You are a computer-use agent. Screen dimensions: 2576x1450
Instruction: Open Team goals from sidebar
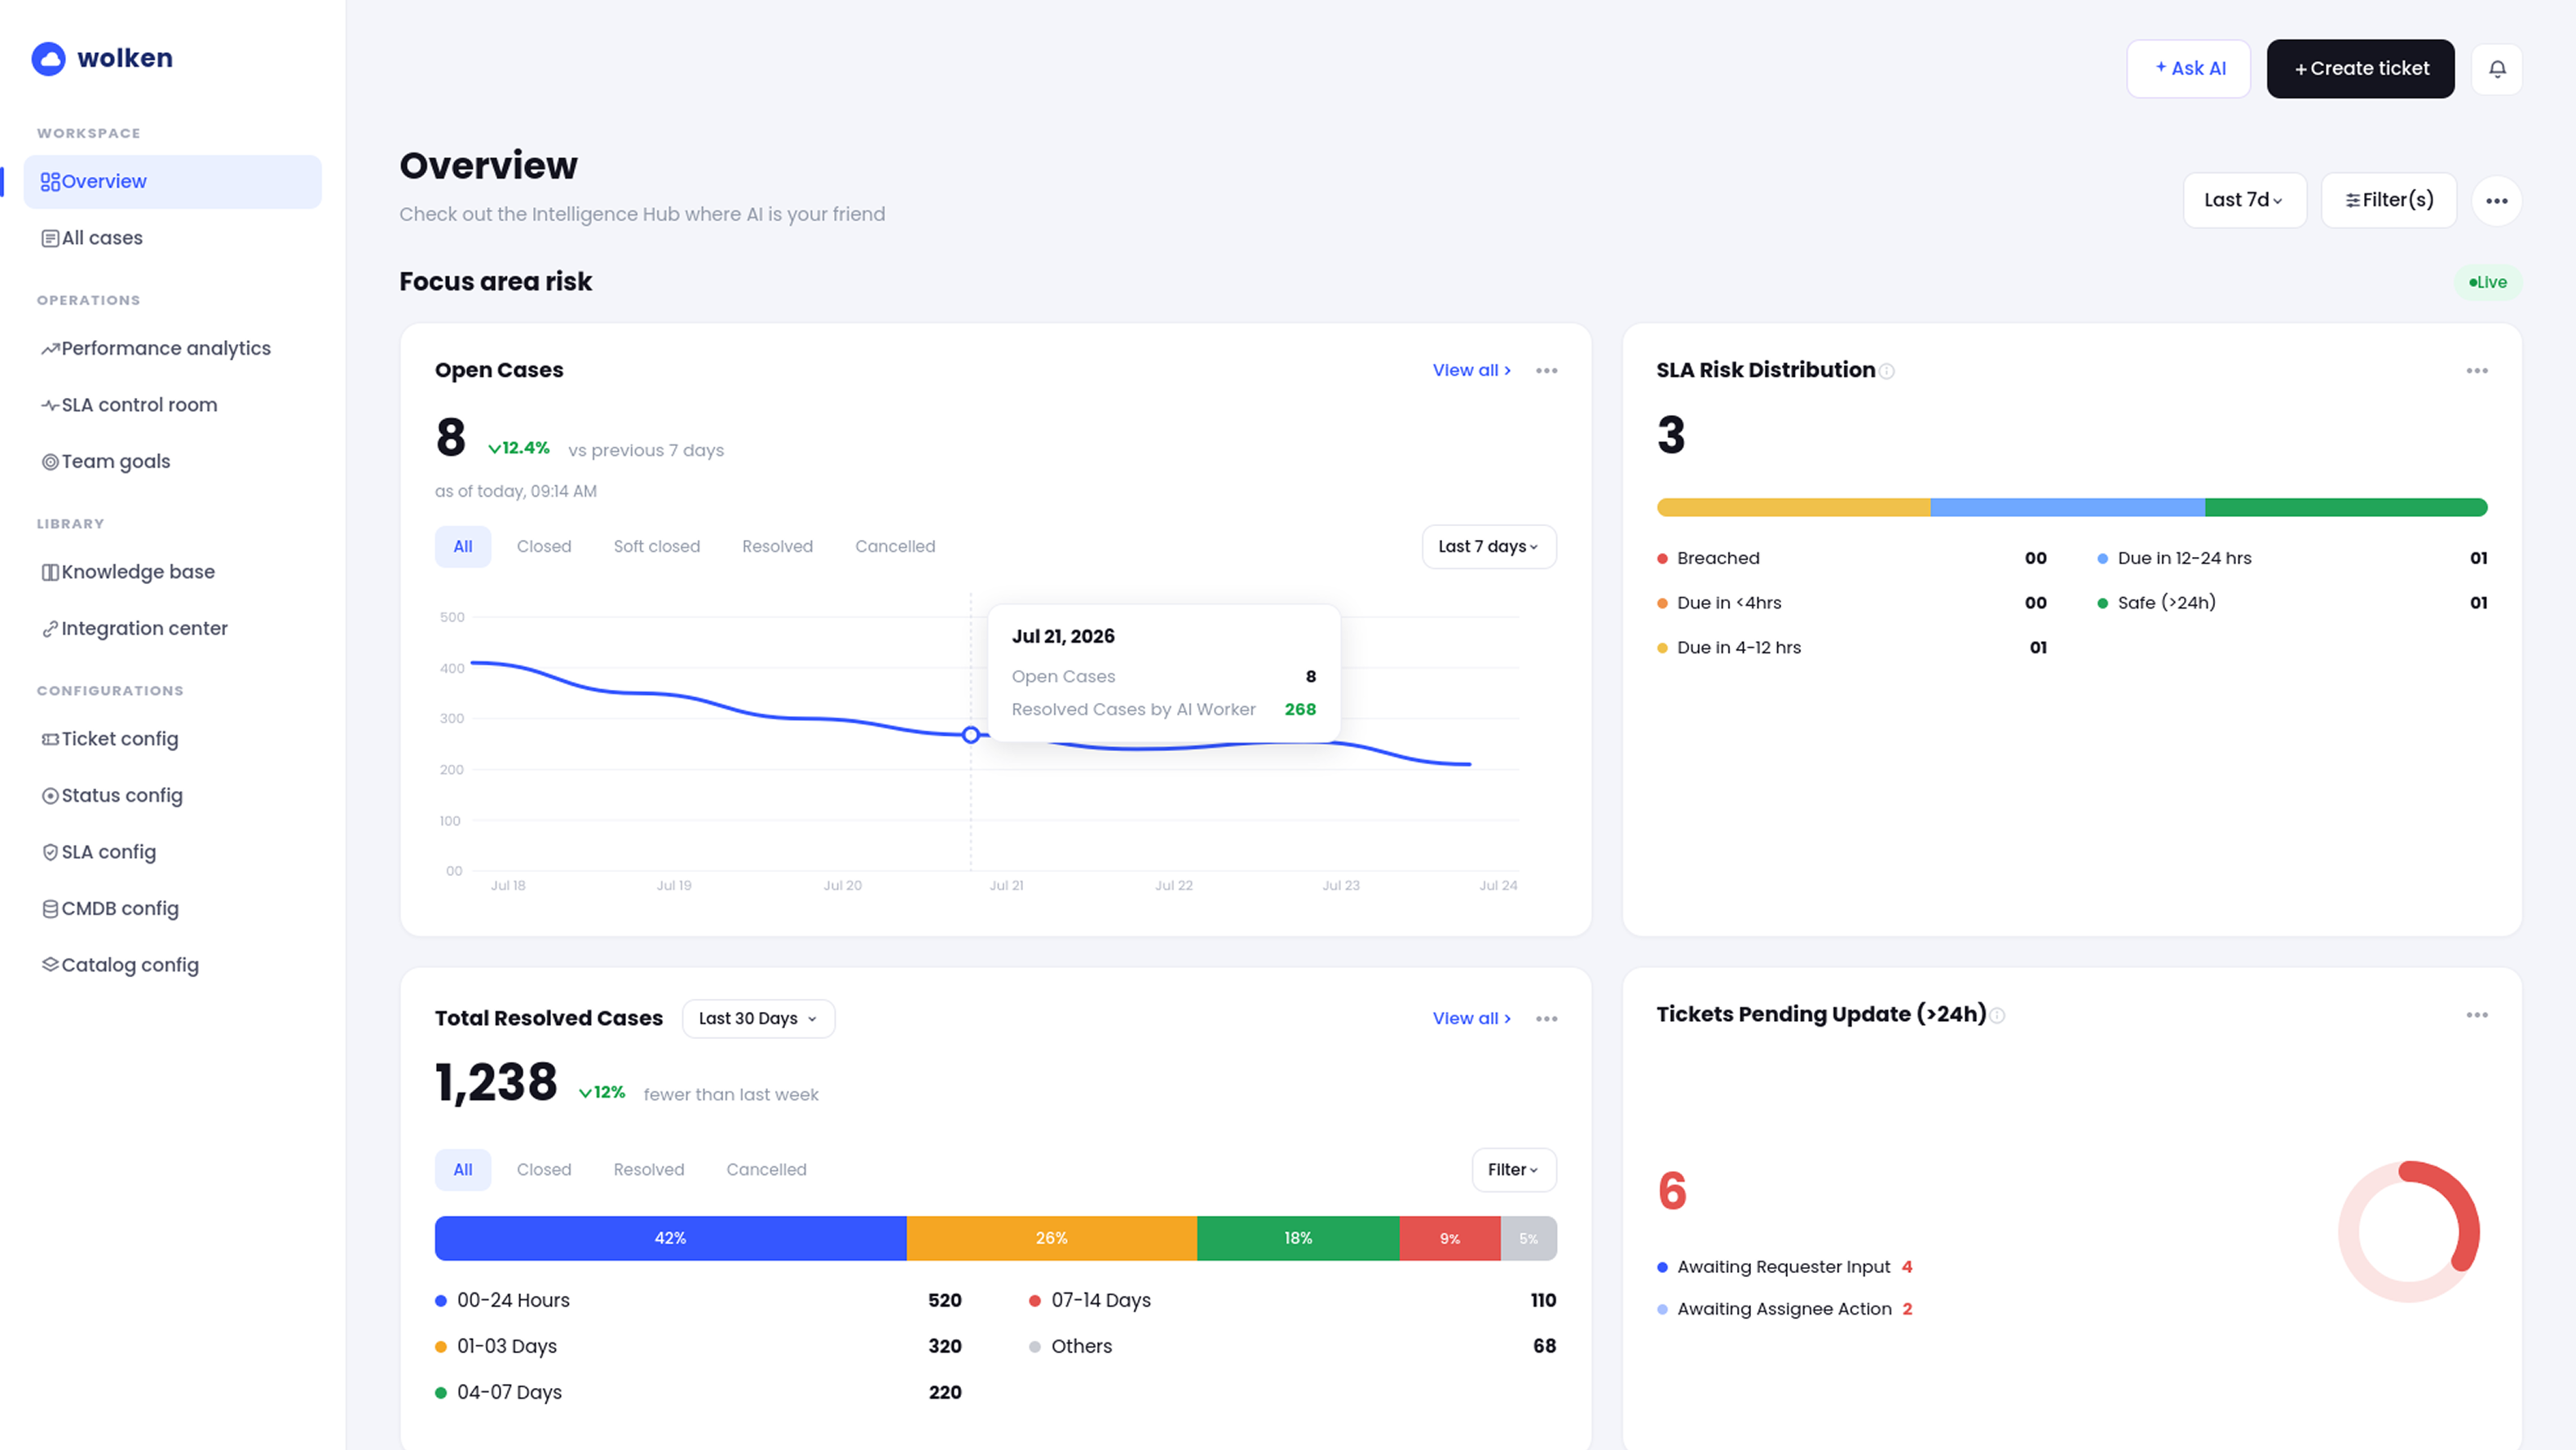click(172, 462)
